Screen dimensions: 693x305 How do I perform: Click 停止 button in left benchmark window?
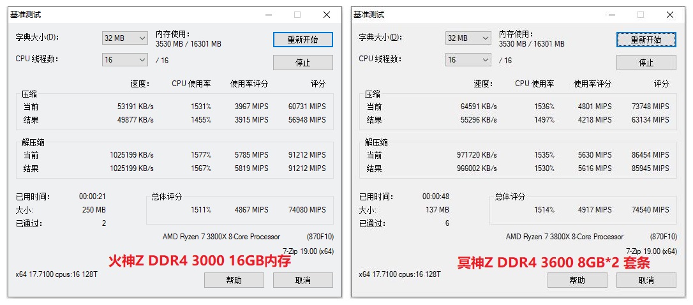302,63
